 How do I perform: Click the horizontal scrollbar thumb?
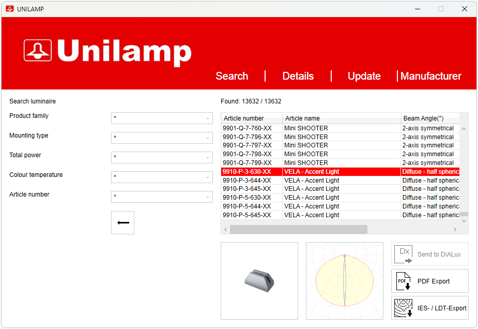[x=299, y=230]
